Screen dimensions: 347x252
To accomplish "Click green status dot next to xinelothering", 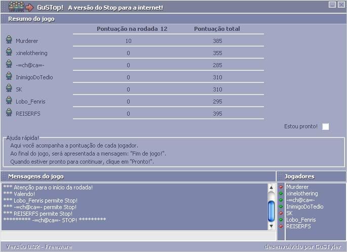I will [281, 193].
